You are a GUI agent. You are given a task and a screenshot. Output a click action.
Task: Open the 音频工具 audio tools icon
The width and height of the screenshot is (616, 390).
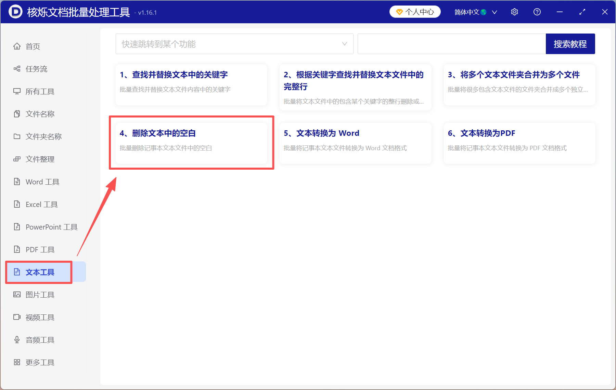coord(17,339)
